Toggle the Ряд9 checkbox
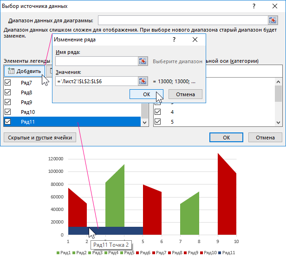286x257 pixels. (x=7, y=102)
